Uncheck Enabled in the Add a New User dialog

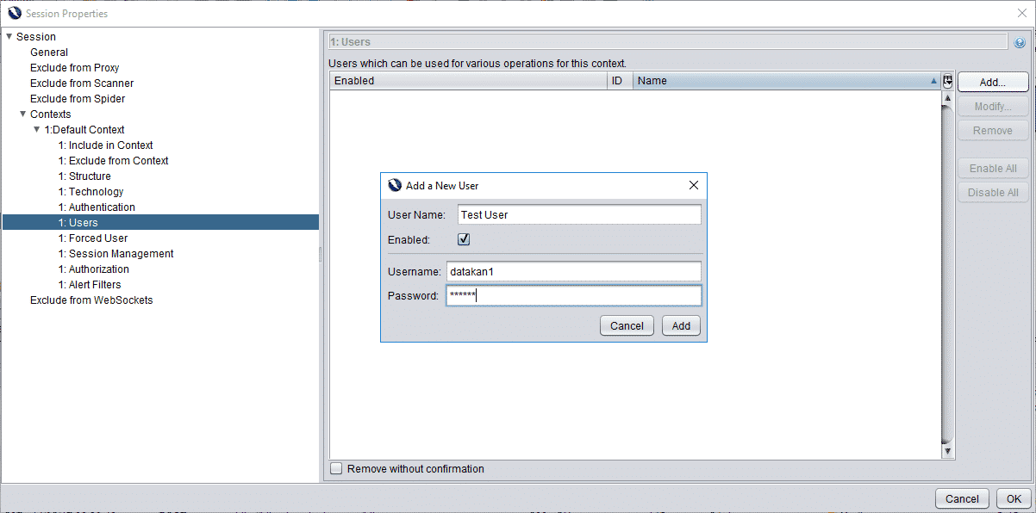pyautogui.click(x=463, y=239)
